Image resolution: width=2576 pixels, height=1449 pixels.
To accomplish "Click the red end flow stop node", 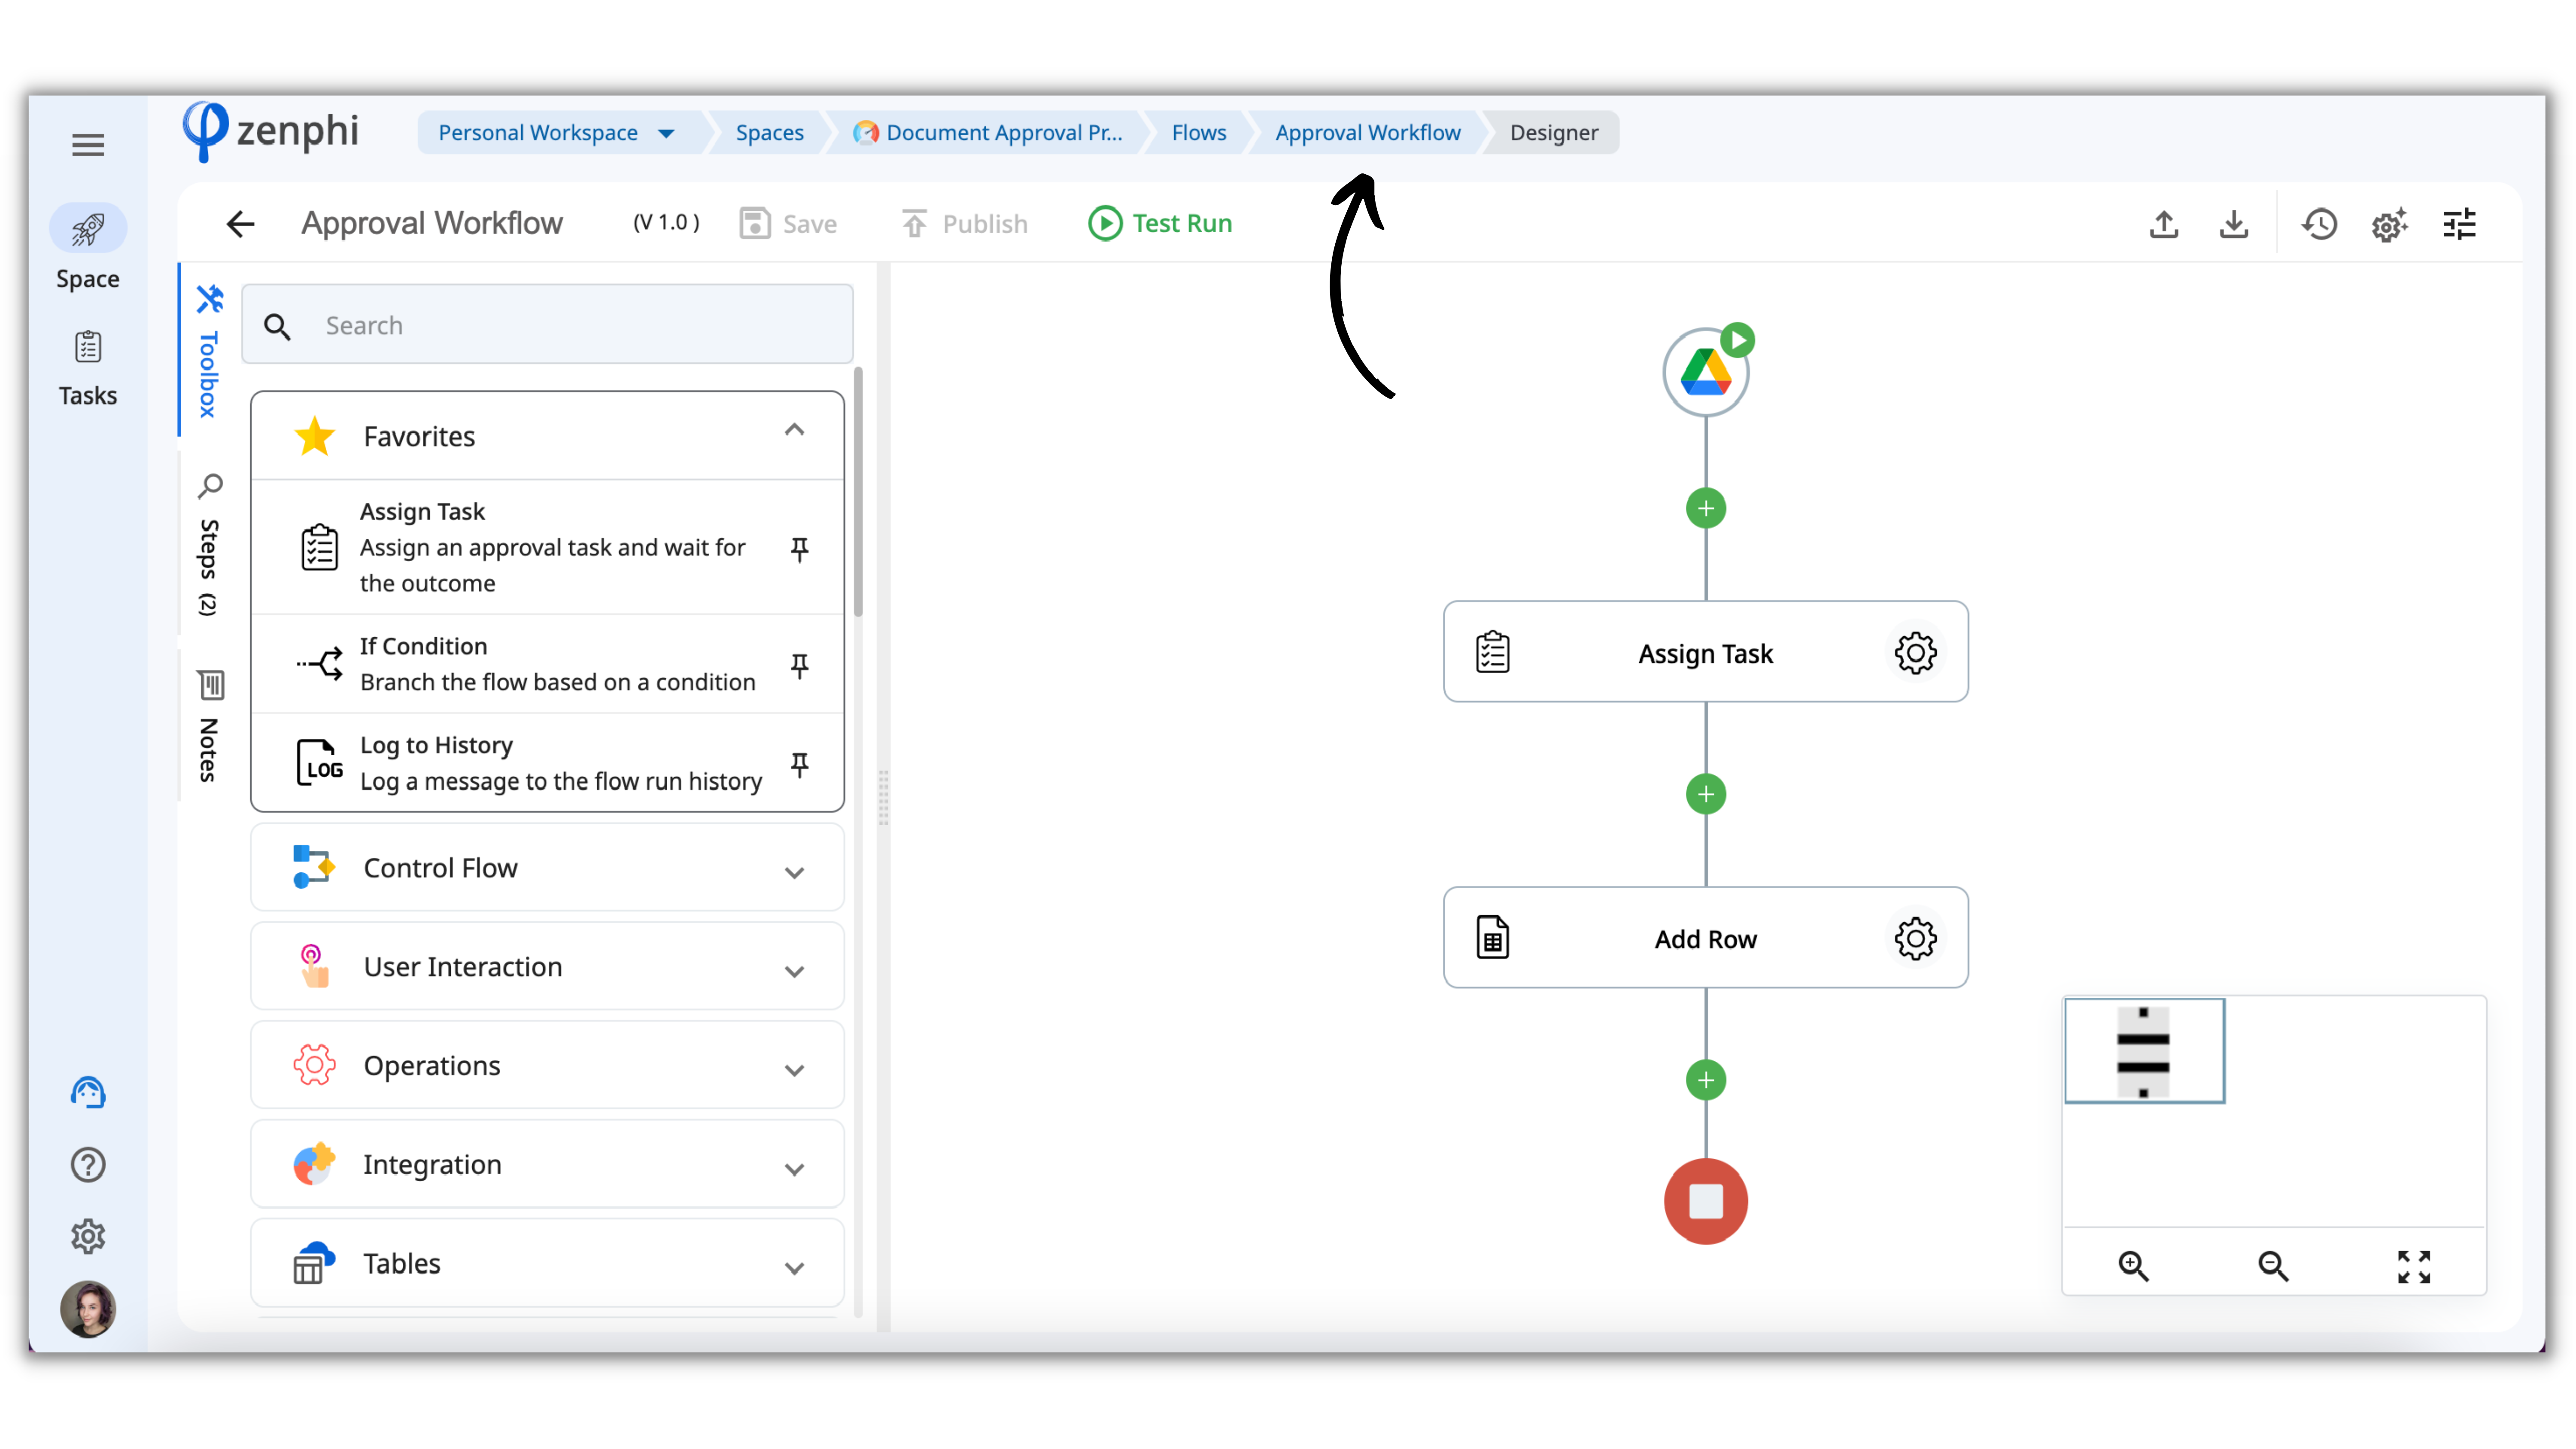I will [1705, 1201].
